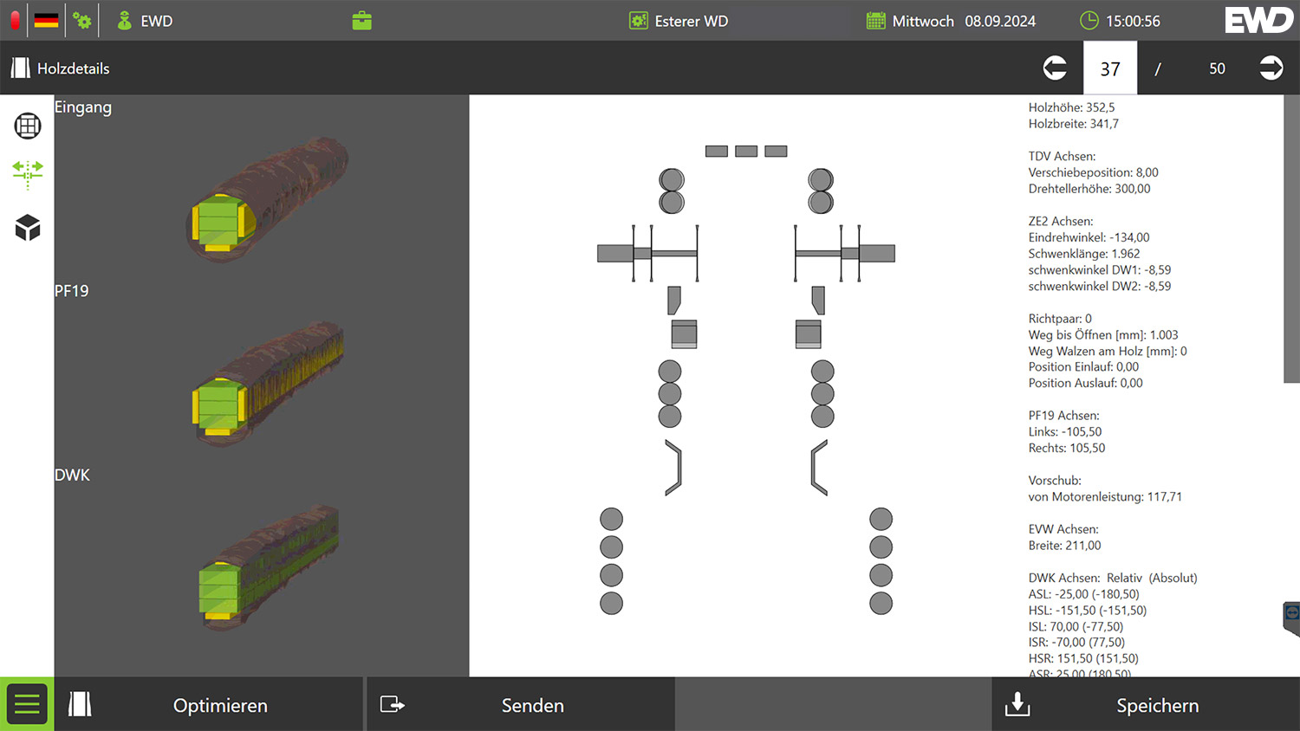1300x731 pixels.
Task: Click the EWD user profile icon
Action: click(x=124, y=21)
